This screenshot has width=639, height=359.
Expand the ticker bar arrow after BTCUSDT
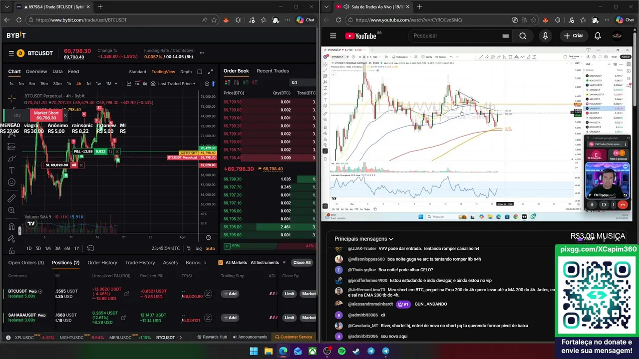click(180, 338)
